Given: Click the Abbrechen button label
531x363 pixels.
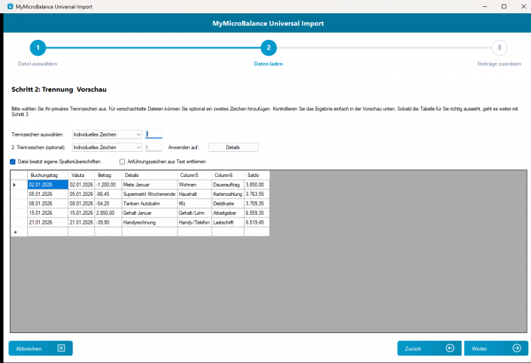Looking at the screenshot, I should (29, 348).
